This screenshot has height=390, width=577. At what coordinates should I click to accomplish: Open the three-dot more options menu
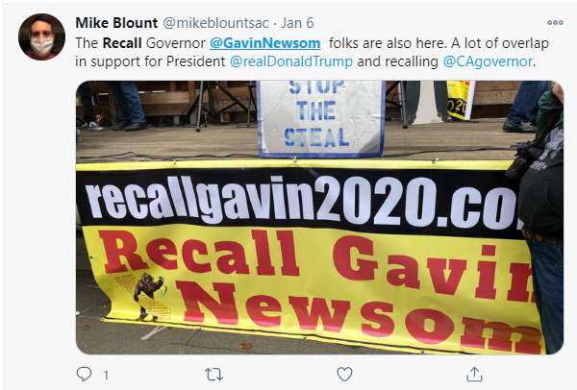[555, 23]
